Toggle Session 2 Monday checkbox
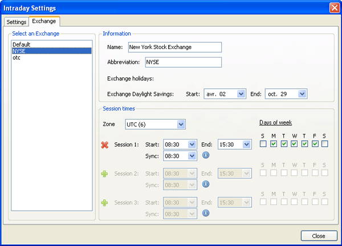This screenshot has width=342, height=246. tap(274, 173)
